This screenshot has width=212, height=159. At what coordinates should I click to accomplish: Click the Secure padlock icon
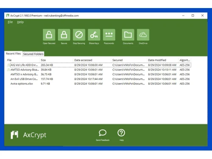[x=64, y=35]
